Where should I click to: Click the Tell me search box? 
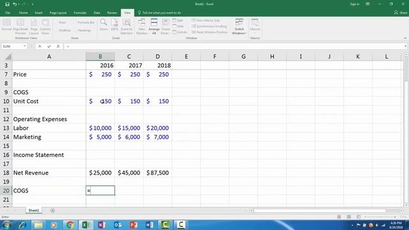click(159, 13)
